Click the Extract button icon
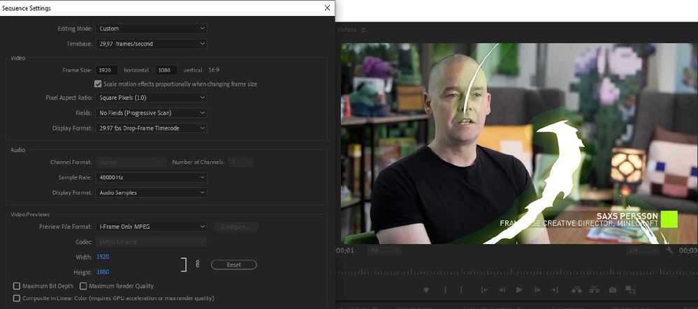The height and width of the screenshot is (309, 698). click(x=595, y=290)
